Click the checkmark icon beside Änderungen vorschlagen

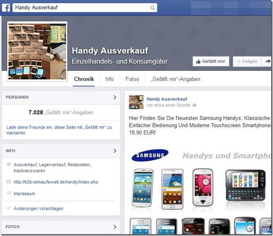coord(9,208)
